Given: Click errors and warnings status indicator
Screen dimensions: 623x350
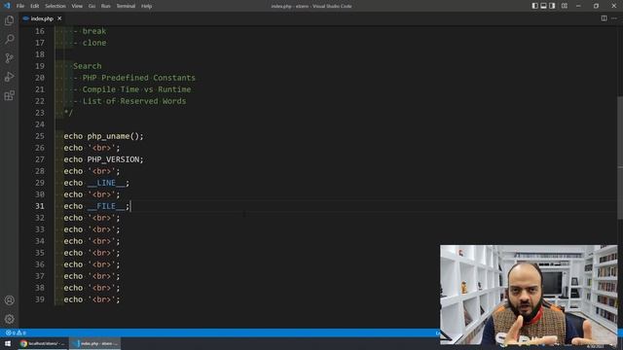Looking at the screenshot, I should [x=16, y=332].
